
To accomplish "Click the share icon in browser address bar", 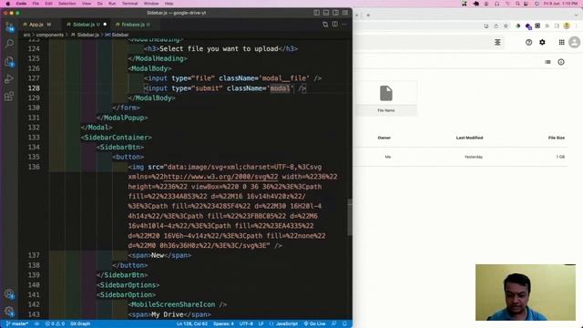I will point(496,26).
